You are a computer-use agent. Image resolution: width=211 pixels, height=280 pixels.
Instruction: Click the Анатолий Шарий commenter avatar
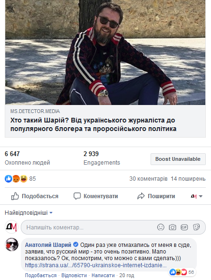click(x=12, y=245)
